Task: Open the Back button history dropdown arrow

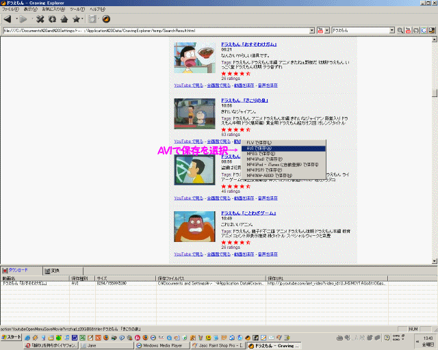Action: [x=16, y=19]
